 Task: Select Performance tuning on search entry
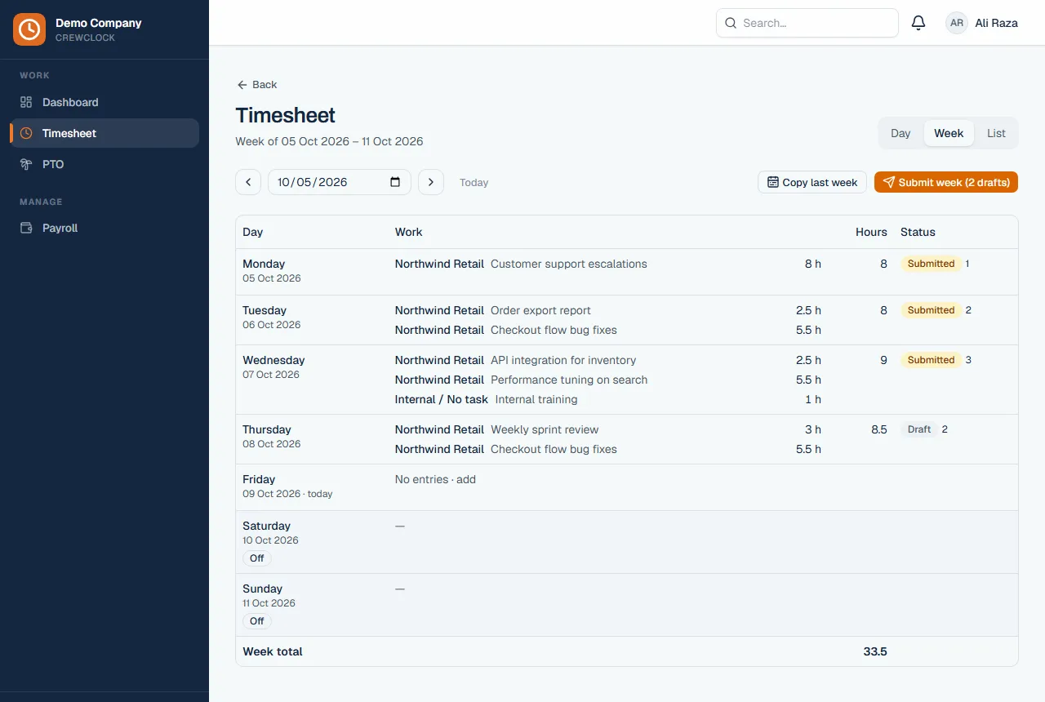pyautogui.click(x=569, y=380)
